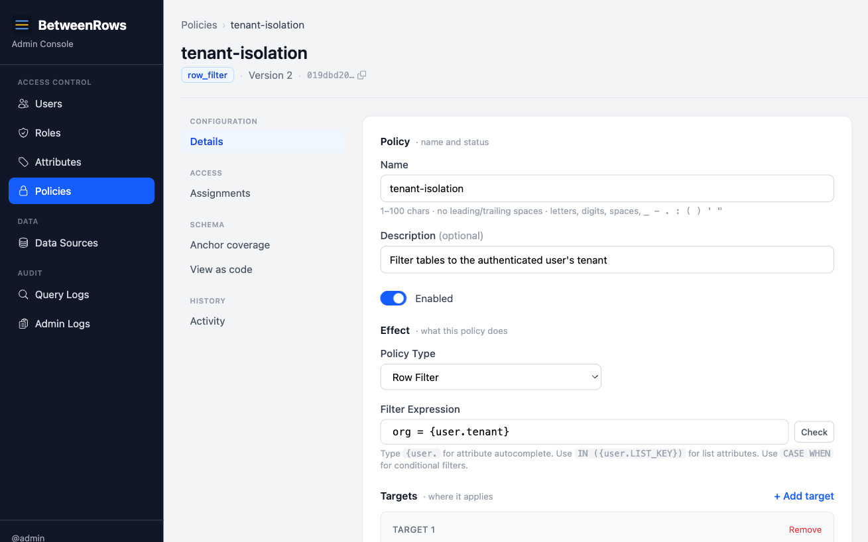
Task: Click the Policies item in the sidebar
Action: (x=82, y=191)
